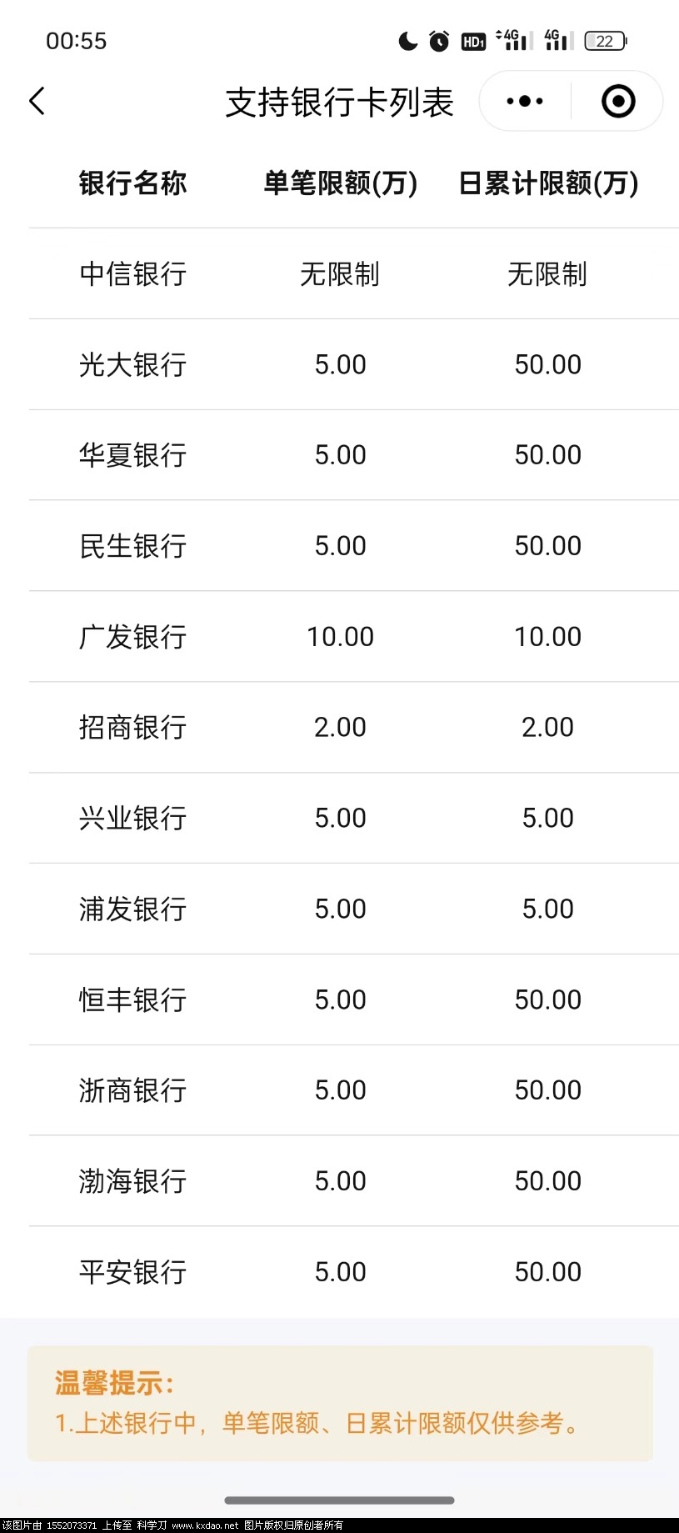679x1533 pixels.
Task: Tap the 日累计限额(万) column header
Action: pyautogui.click(x=548, y=183)
